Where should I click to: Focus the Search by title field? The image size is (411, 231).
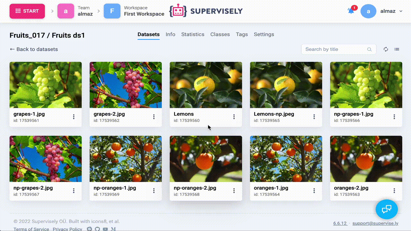pyautogui.click(x=339, y=49)
